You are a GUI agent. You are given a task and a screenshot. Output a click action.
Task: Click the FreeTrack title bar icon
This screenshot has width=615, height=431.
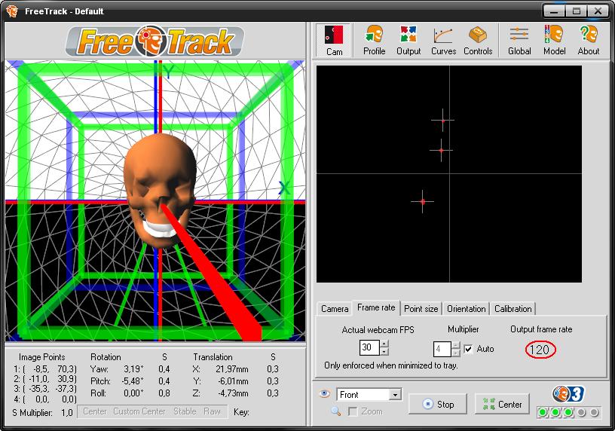pos(12,11)
